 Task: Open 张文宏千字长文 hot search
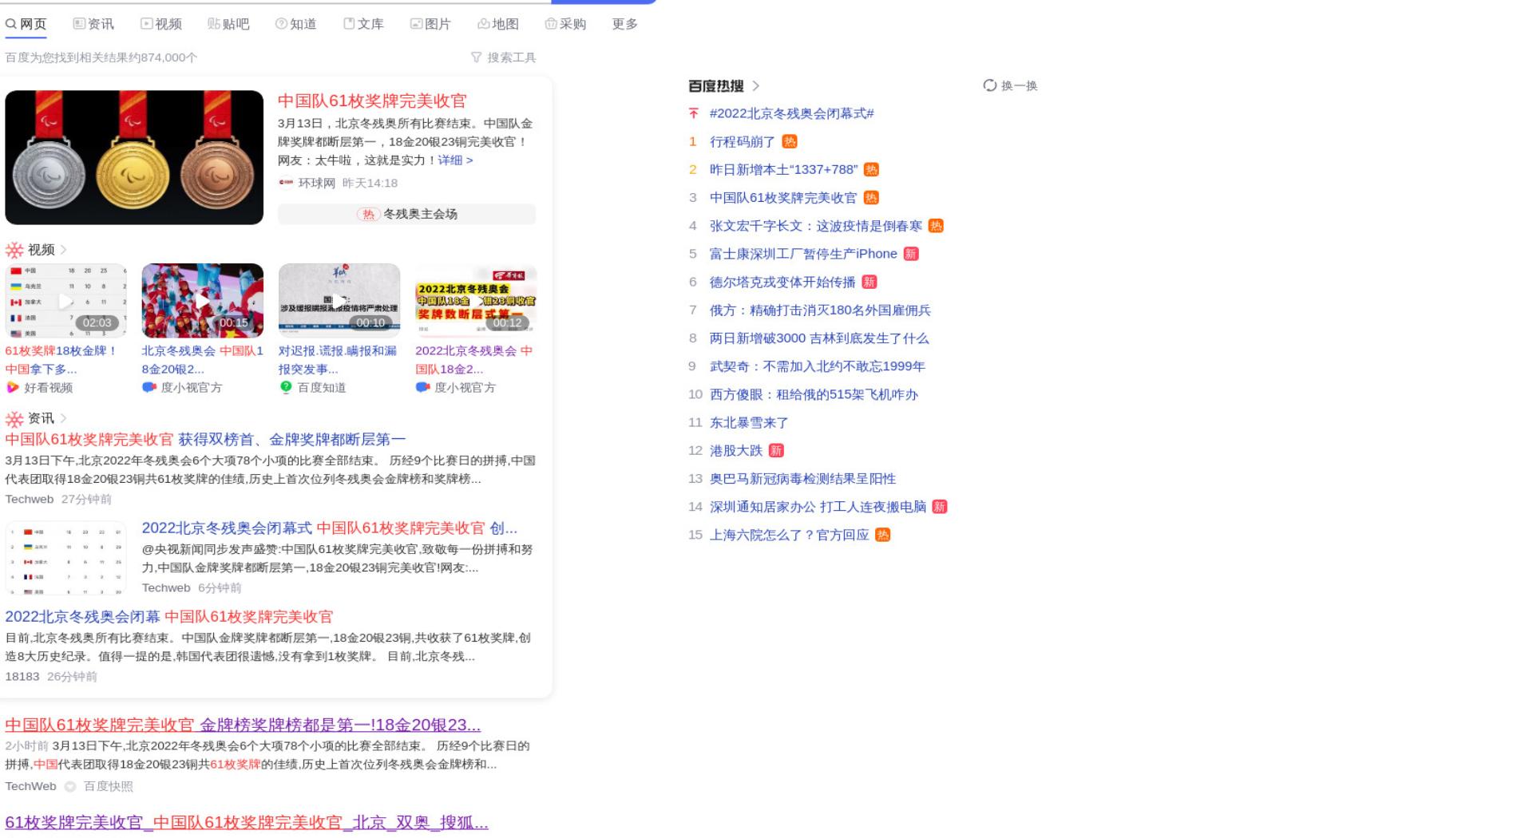click(x=816, y=226)
